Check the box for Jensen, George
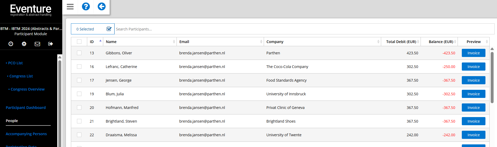The width and height of the screenshot is (497, 147). 79,80
